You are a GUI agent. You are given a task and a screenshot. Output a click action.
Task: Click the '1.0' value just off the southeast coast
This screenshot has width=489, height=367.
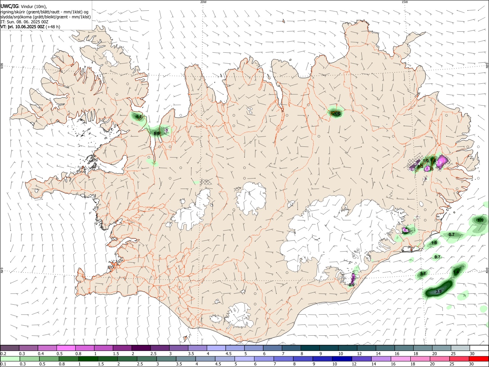pyautogui.click(x=434, y=243)
